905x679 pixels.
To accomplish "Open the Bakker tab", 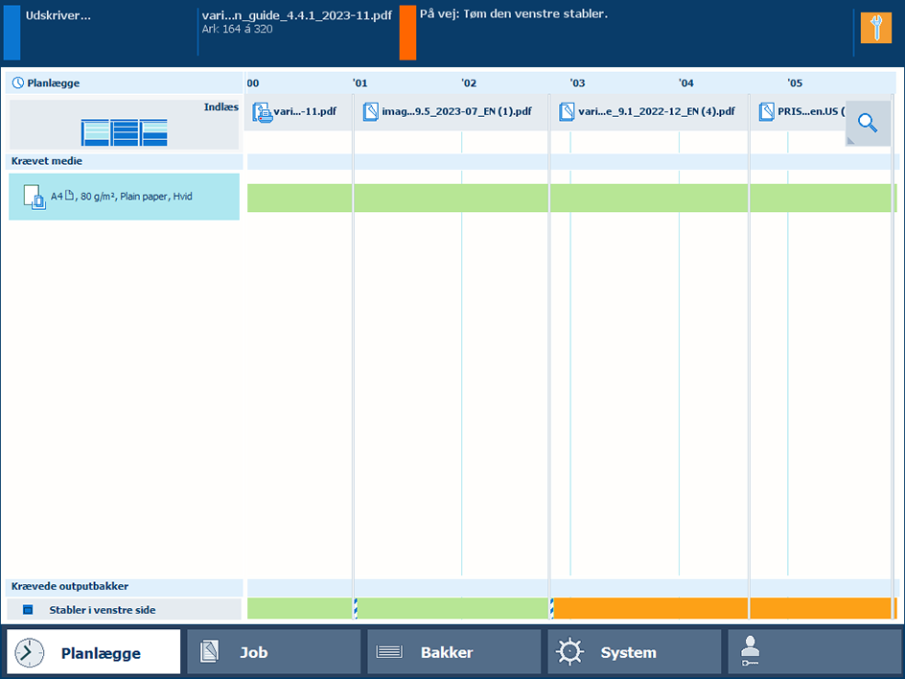I will coord(453,652).
